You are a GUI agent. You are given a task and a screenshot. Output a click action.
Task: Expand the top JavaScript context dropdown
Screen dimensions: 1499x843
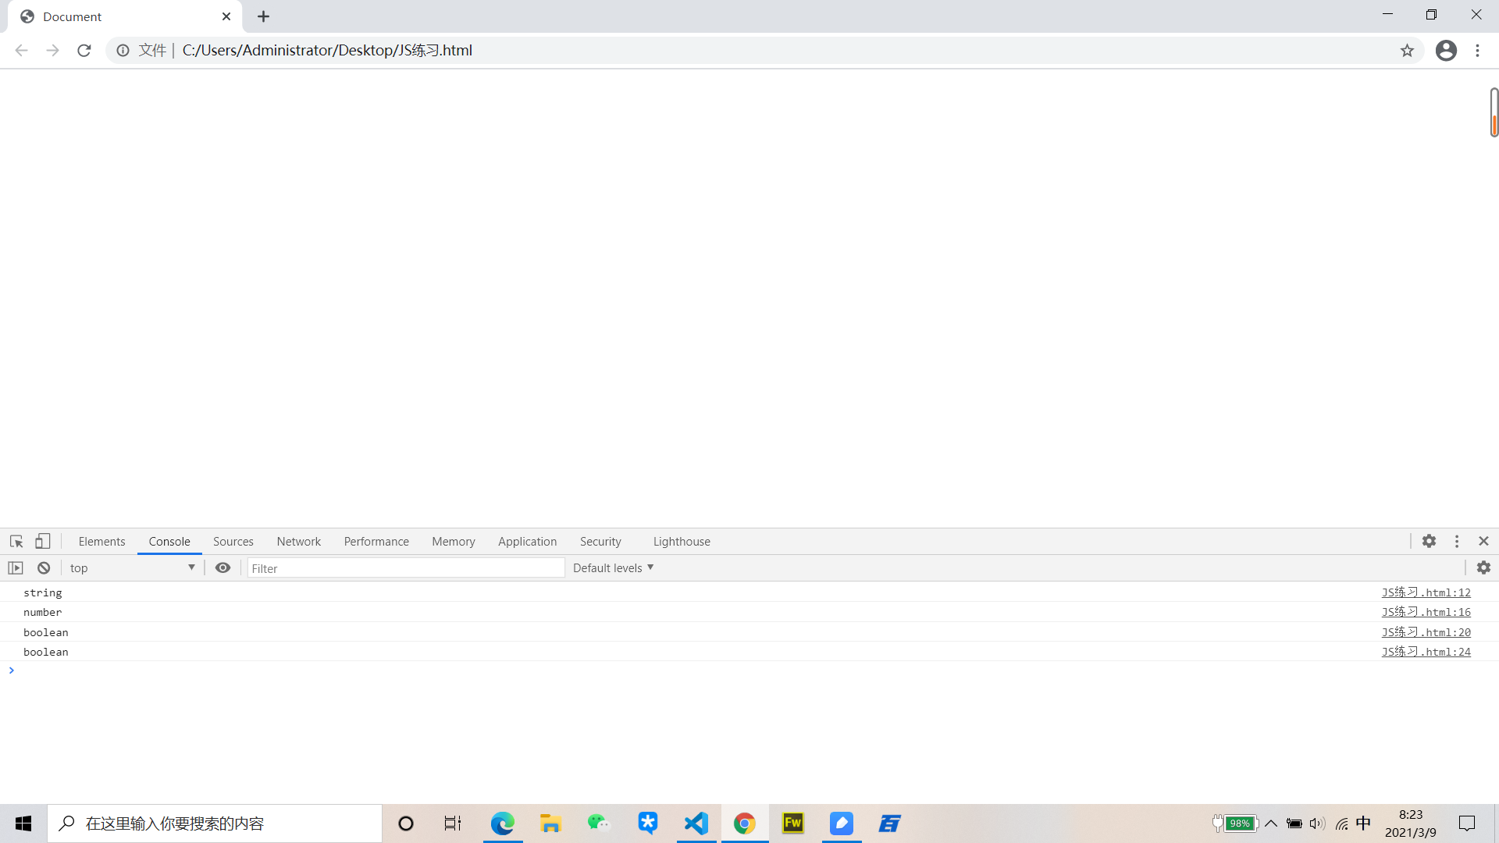click(132, 567)
